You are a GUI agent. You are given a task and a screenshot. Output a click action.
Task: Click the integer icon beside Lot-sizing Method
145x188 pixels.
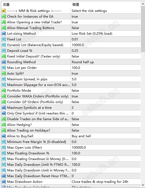point(4,34)
